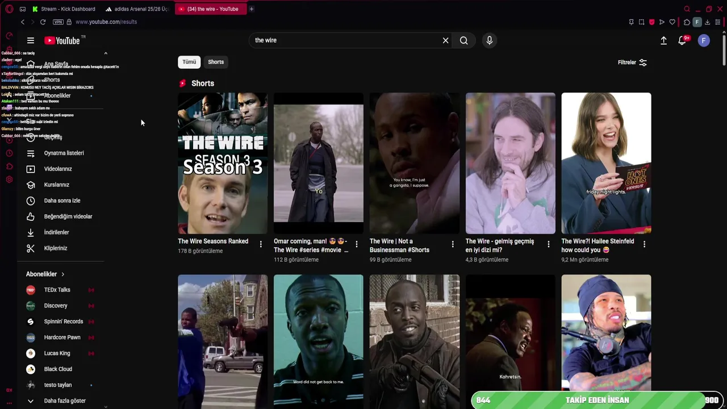This screenshot has width=727, height=409.
Task: Click the Daha sonra izle clock icon
Action: 31,201
